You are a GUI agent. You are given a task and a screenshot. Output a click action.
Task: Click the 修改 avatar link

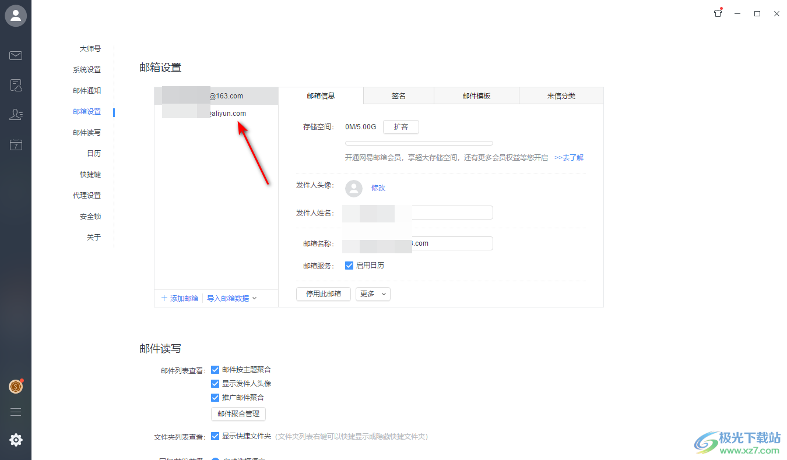pyautogui.click(x=378, y=188)
